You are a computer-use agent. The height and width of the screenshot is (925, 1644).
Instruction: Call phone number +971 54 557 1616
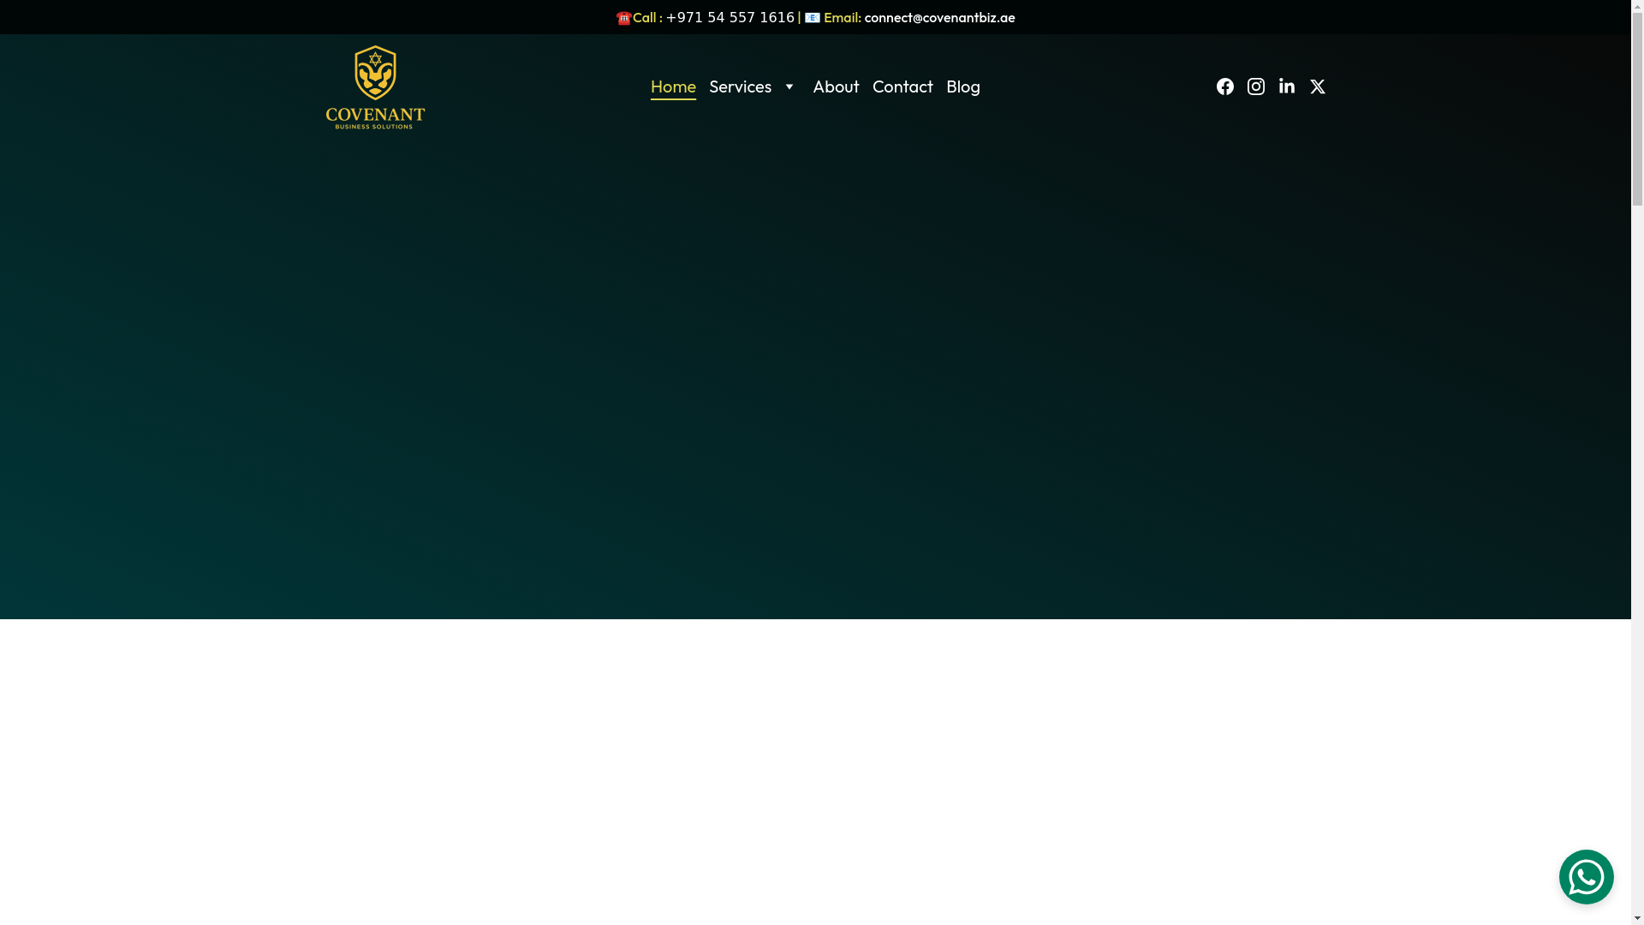[730, 17]
